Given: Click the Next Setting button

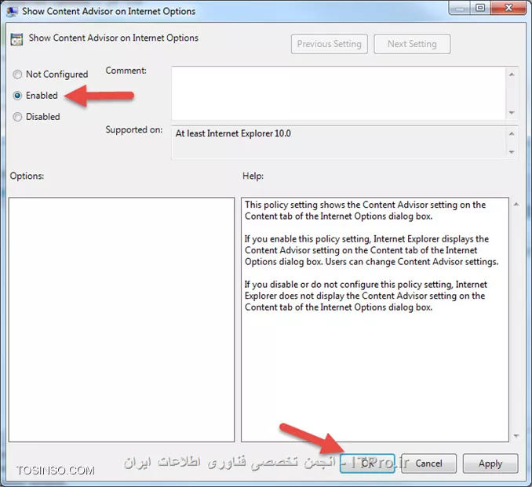Looking at the screenshot, I should [412, 44].
